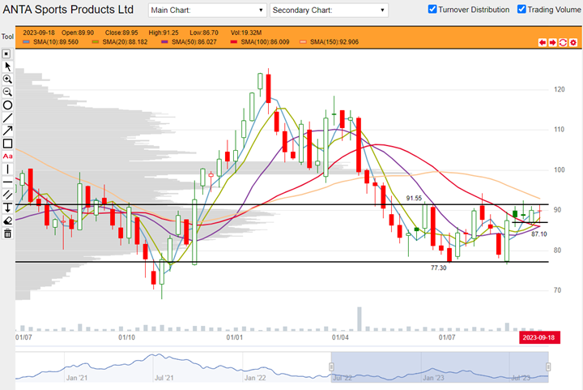This screenshot has height=390, width=583.
Task: Click the shaded range window in navigator
Action: click(440, 367)
